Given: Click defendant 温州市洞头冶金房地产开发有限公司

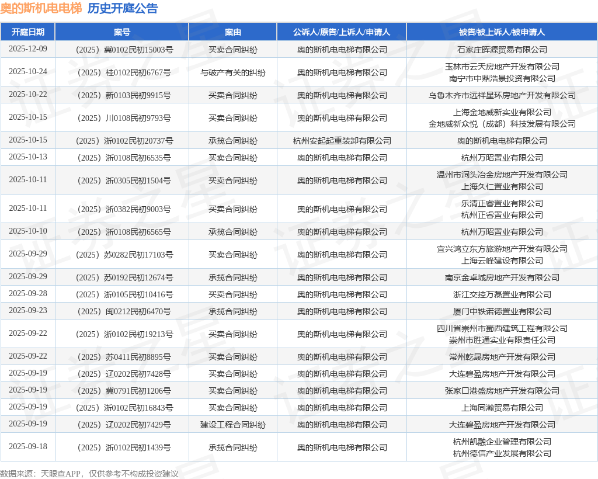Looking at the screenshot, I should point(502,175).
